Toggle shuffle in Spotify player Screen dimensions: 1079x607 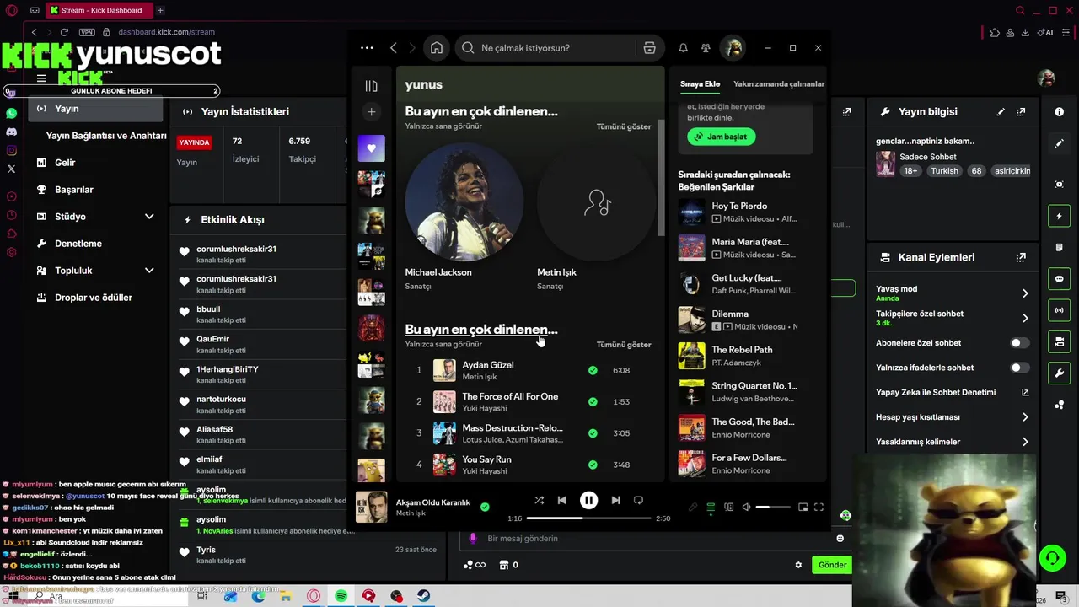[x=539, y=500]
